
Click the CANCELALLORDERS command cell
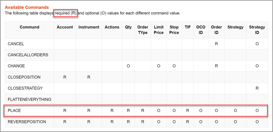(28, 55)
